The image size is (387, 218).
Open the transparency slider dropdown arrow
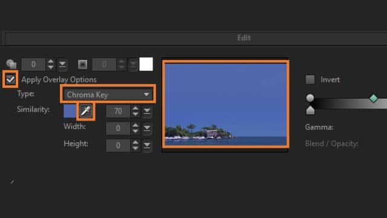pyautogui.click(x=62, y=65)
